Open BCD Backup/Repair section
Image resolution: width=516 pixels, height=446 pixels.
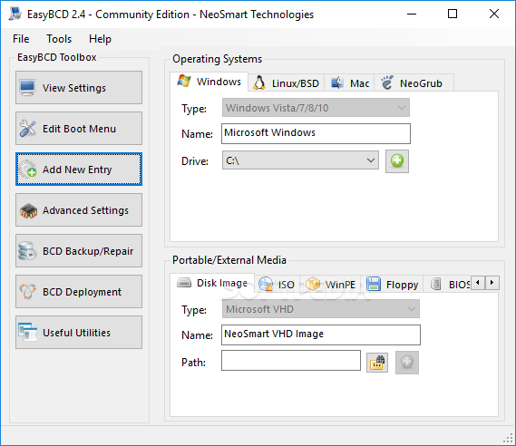click(x=79, y=250)
